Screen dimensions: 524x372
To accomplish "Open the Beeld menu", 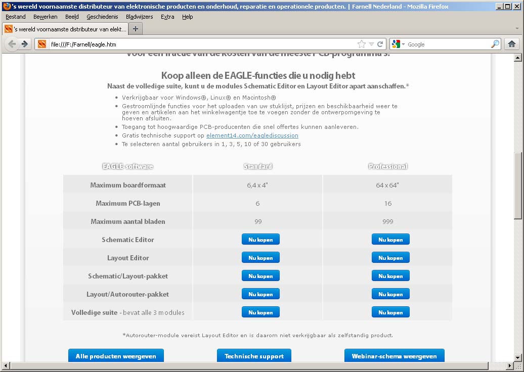I will click(x=72, y=17).
